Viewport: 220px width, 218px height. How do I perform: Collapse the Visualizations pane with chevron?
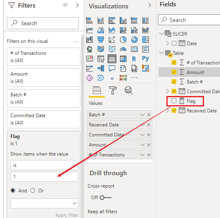[x=150, y=5]
